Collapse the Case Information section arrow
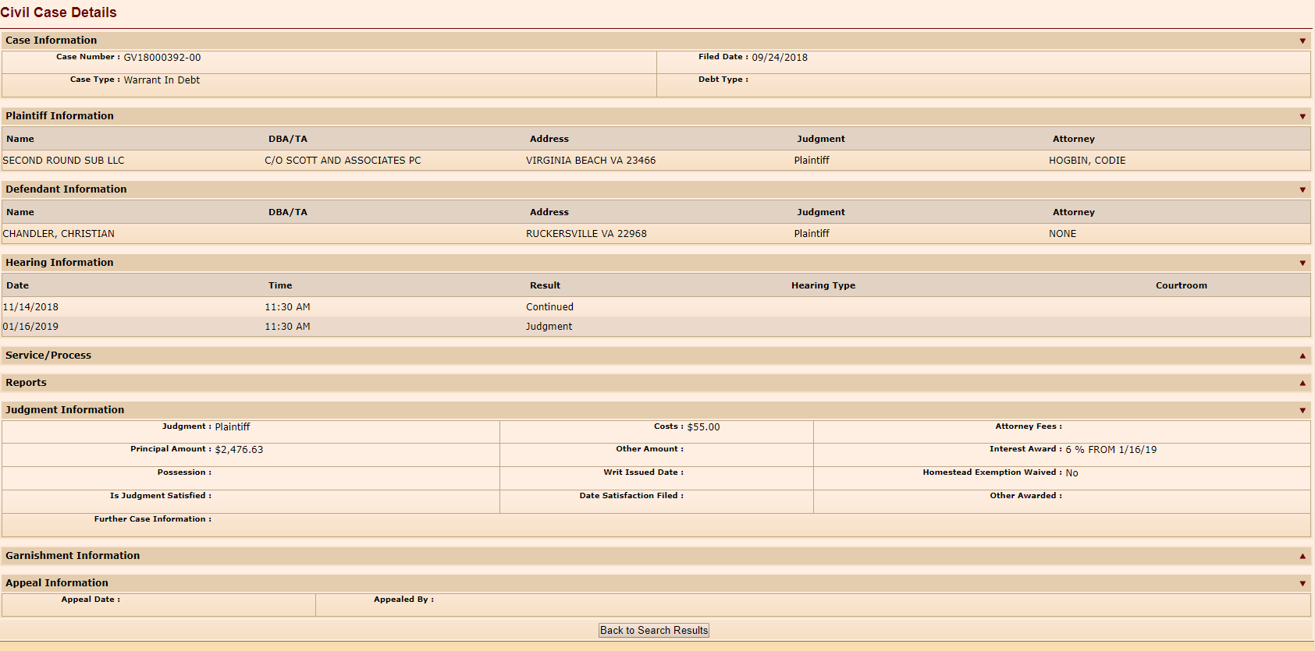 tap(1303, 41)
